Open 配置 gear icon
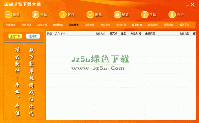This screenshot has height=123, width=199. 117,15
